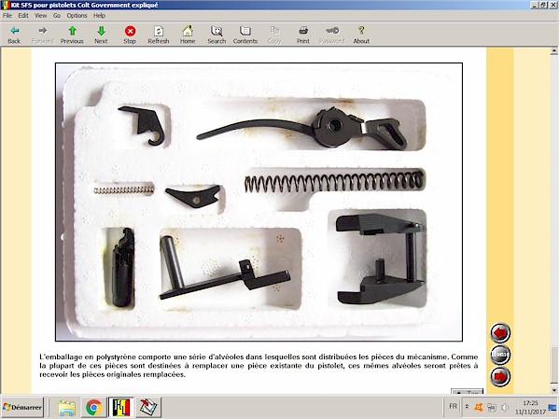
Task: Open the Go menu
Action: tap(57, 15)
